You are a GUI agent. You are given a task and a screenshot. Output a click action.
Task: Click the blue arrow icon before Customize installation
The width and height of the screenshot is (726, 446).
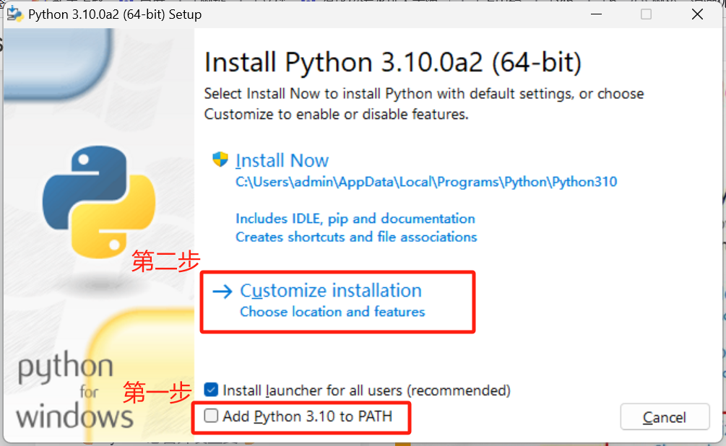pyautogui.click(x=222, y=290)
